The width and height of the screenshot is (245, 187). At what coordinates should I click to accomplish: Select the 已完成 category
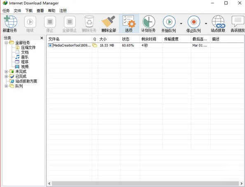click(x=21, y=76)
